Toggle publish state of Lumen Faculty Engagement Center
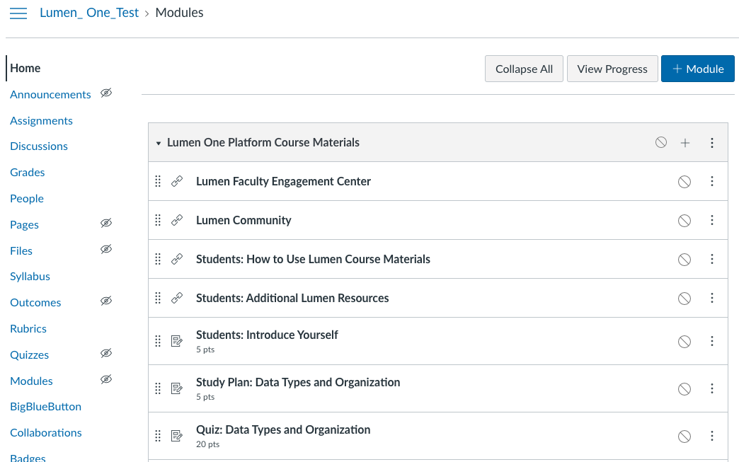739x462 pixels. (x=684, y=180)
